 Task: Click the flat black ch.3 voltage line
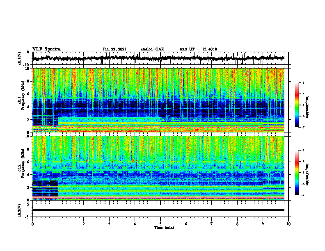[x=158, y=210]
